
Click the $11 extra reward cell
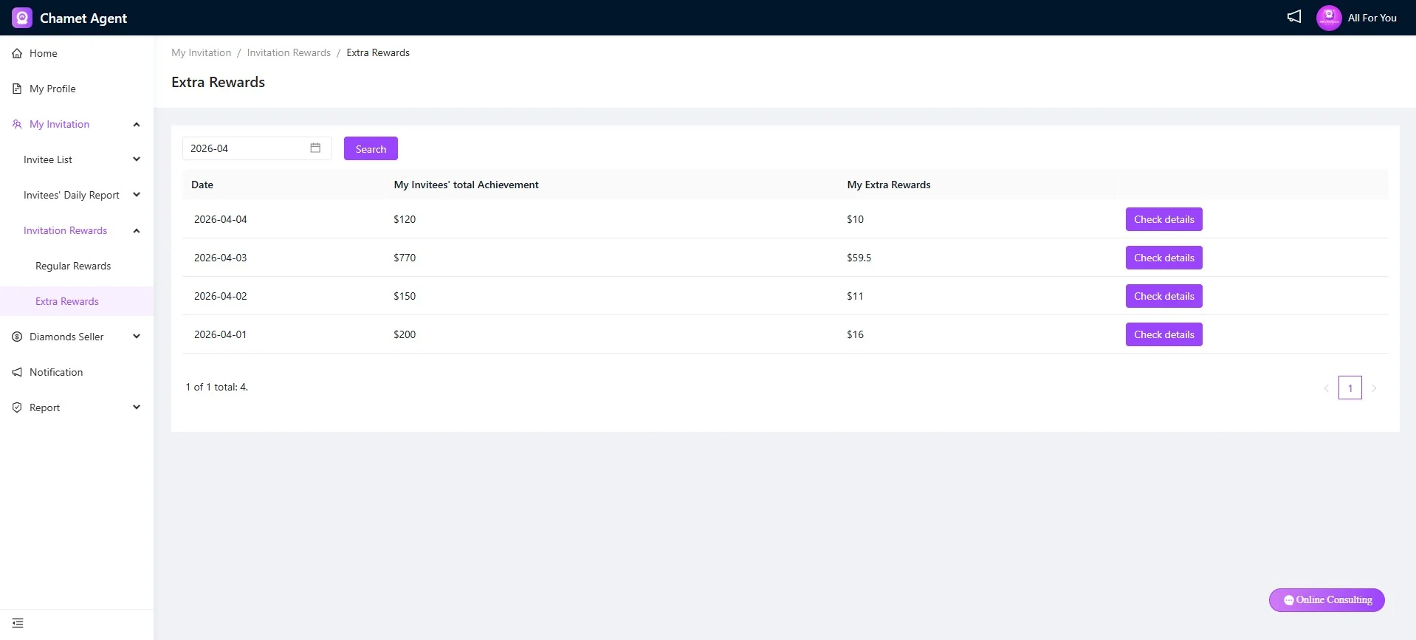click(855, 296)
